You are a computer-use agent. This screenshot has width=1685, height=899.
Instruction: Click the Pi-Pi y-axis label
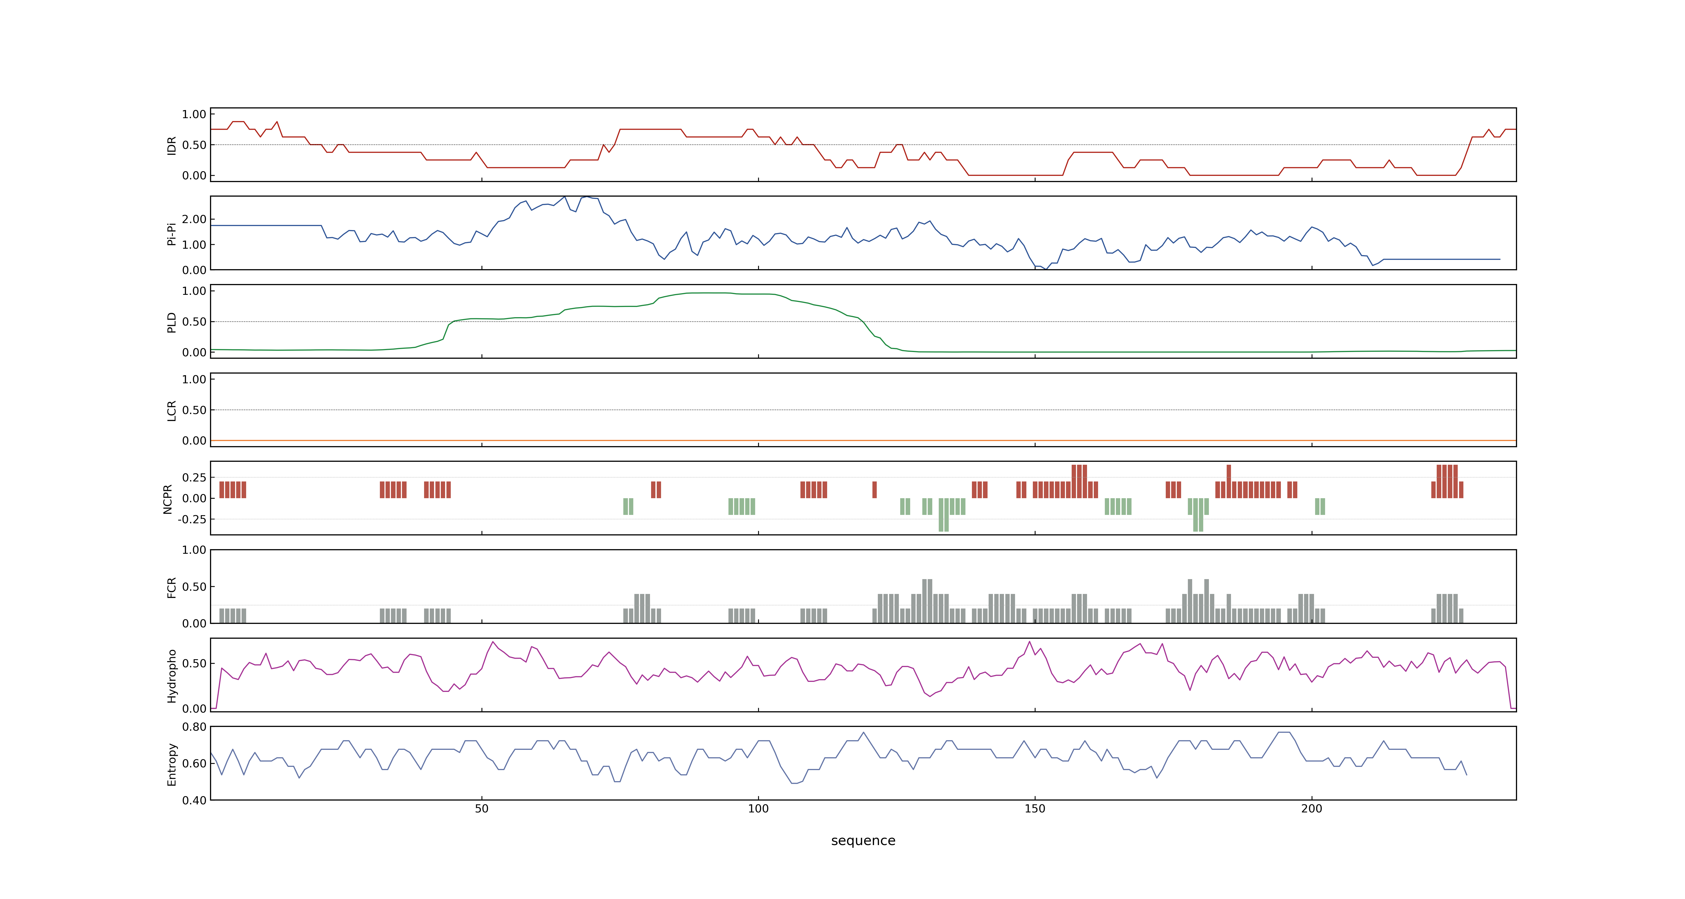pyautogui.click(x=171, y=234)
